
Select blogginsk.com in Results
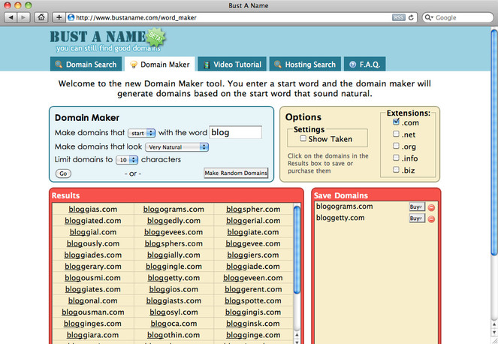[253, 324]
